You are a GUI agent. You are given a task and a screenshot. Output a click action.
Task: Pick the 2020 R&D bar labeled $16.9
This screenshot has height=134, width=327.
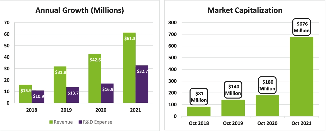point(107,93)
